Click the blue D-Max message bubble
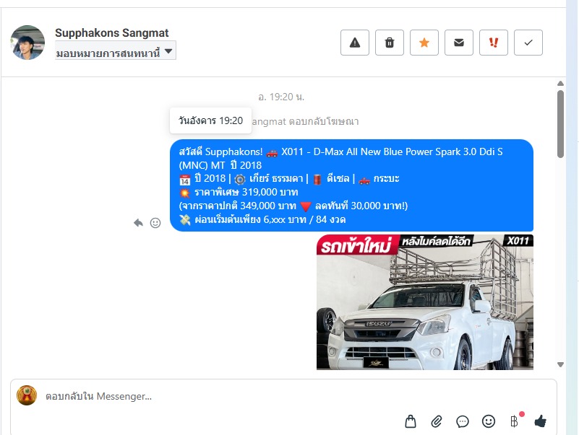579x435 pixels. point(351,185)
